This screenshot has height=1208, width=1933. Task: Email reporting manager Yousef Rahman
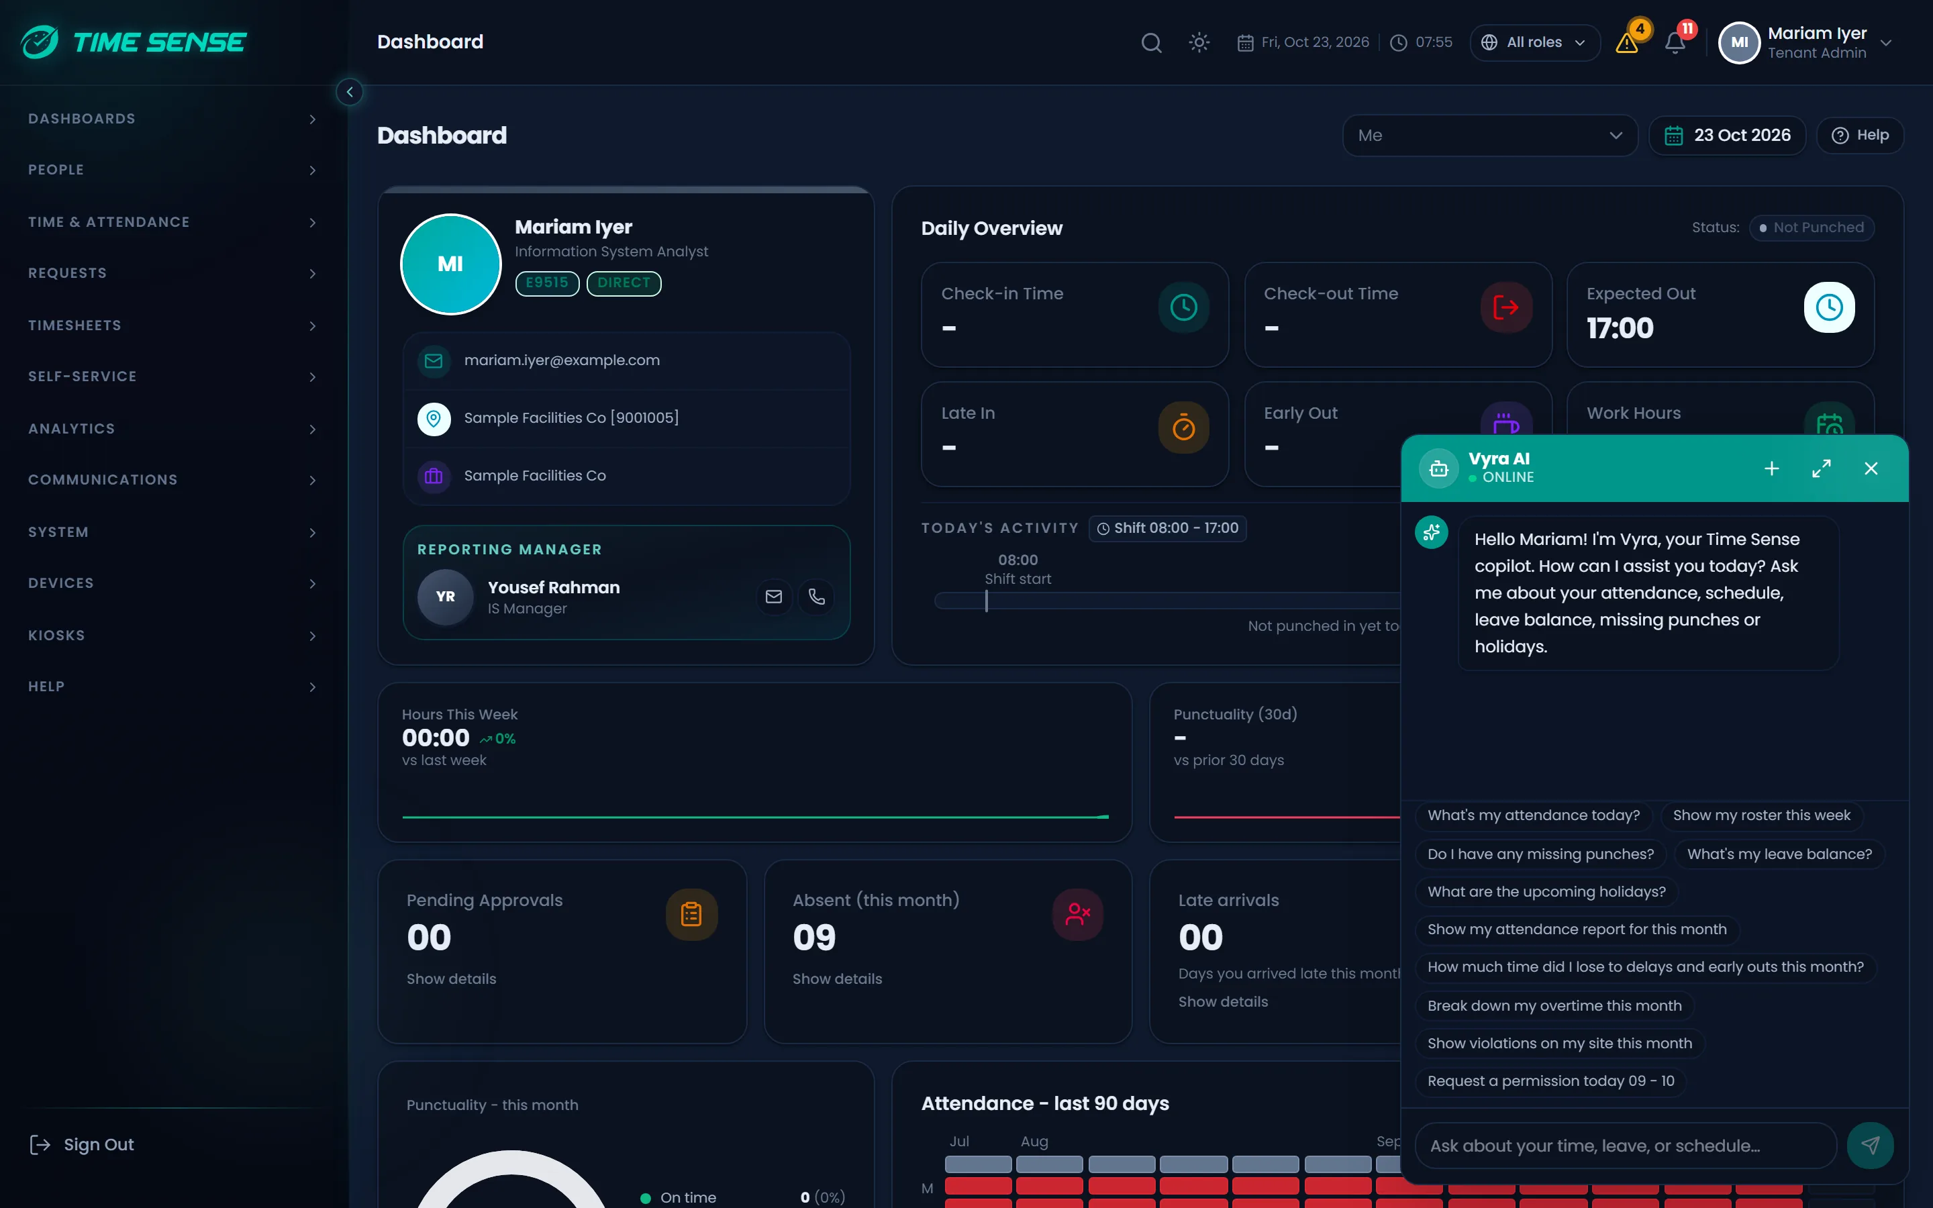[773, 596]
